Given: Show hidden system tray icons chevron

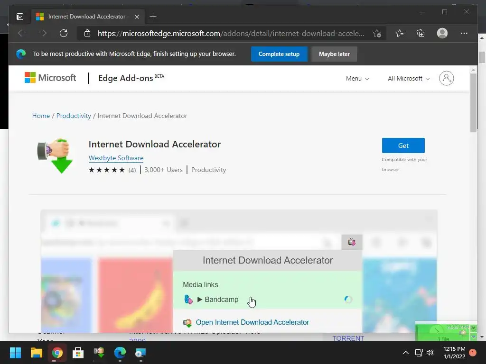Looking at the screenshot, I should tap(405, 353).
